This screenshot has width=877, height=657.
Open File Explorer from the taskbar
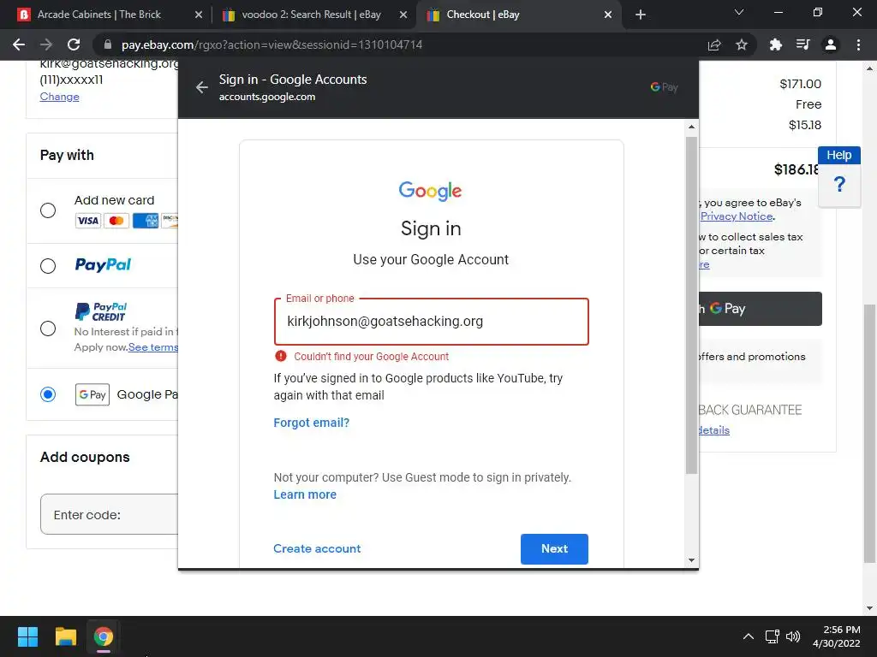tap(65, 636)
